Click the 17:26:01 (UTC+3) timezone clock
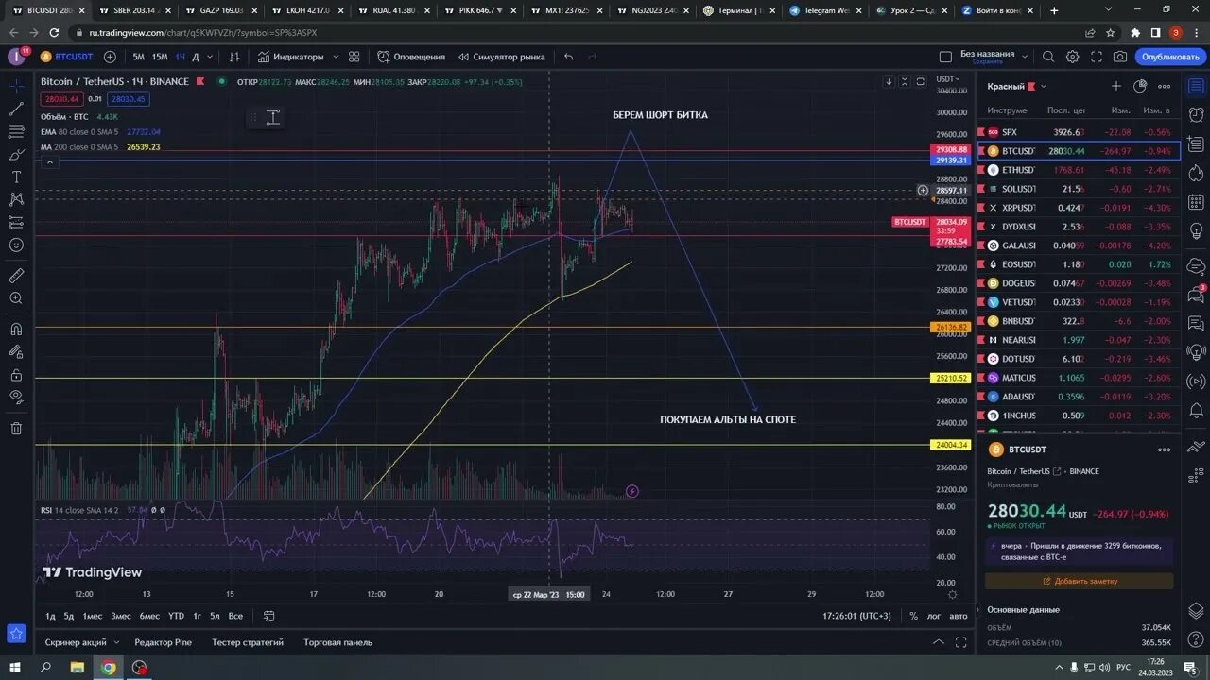The image size is (1210, 680). coord(856,616)
